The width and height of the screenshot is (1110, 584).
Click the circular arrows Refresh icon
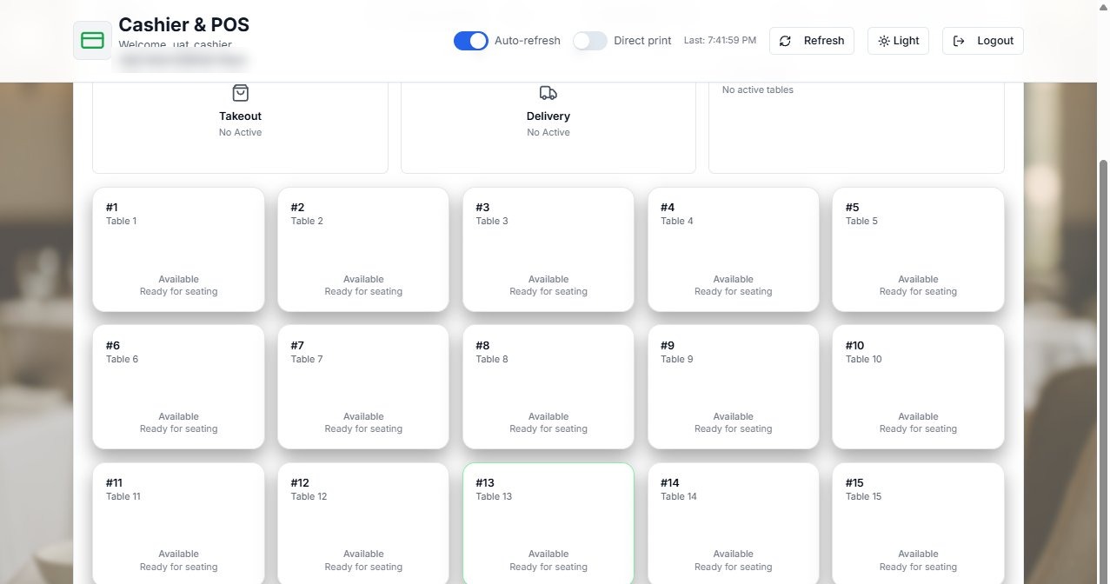pos(785,41)
